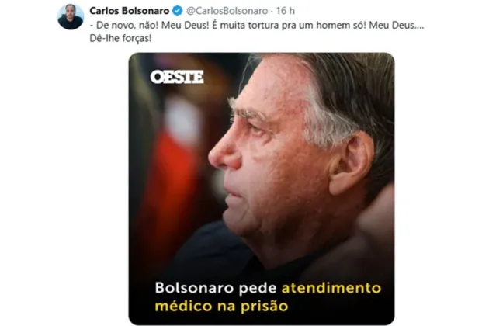This screenshot has width=489, height=326.
Task: Click the blue verified badge icon
Action: click(x=178, y=11)
